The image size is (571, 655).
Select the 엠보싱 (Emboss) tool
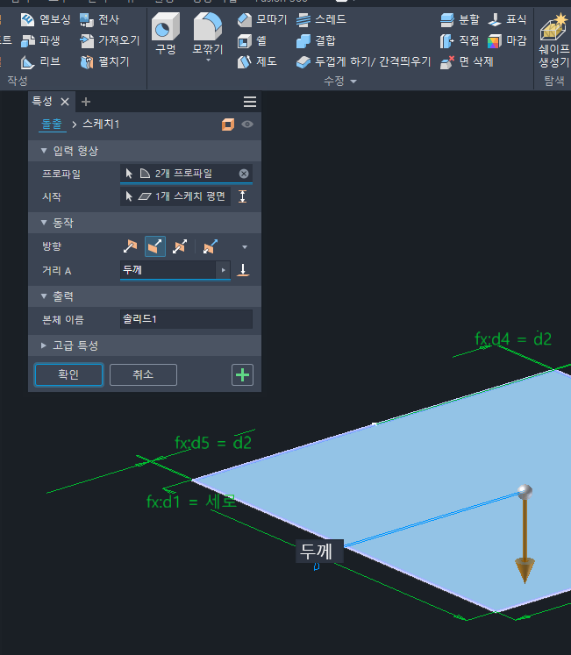(x=45, y=19)
